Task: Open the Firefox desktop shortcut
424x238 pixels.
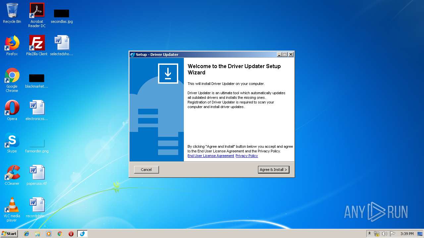Action: pos(12,46)
